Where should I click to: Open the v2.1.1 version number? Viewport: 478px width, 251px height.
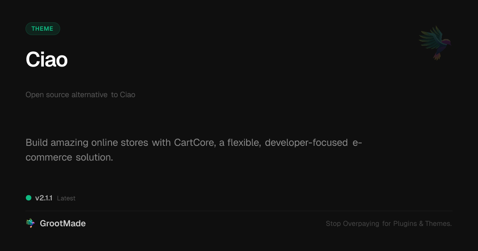point(44,198)
